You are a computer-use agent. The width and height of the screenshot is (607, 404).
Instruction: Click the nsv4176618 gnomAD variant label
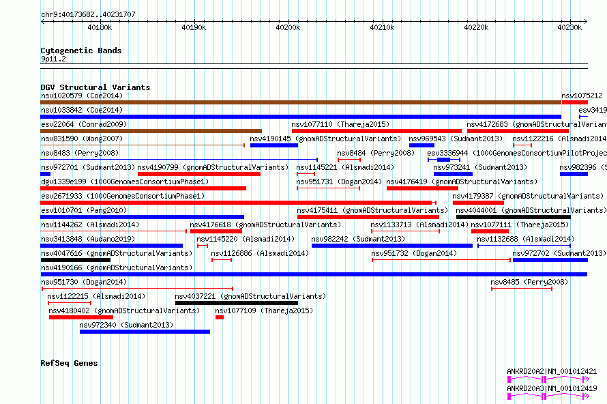[x=265, y=225]
